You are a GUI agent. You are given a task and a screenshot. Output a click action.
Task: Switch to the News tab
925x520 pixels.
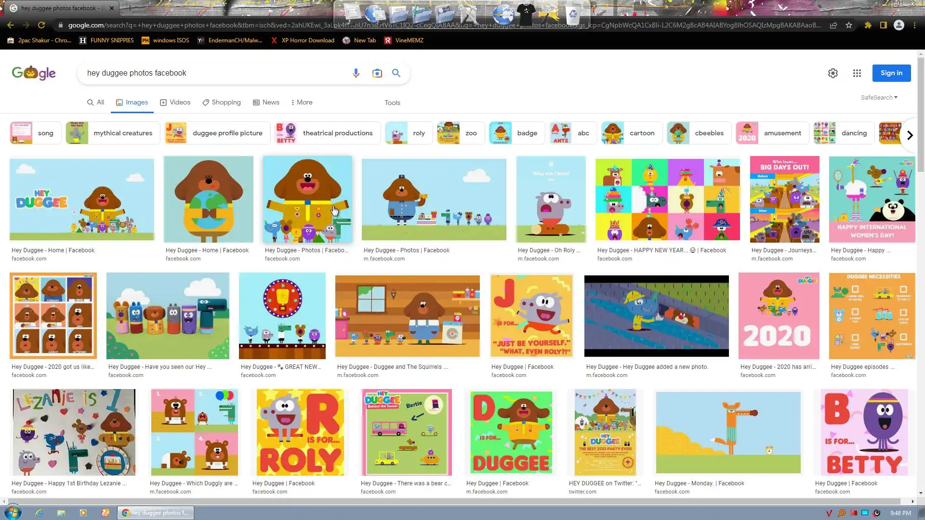click(x=266, y=103)
